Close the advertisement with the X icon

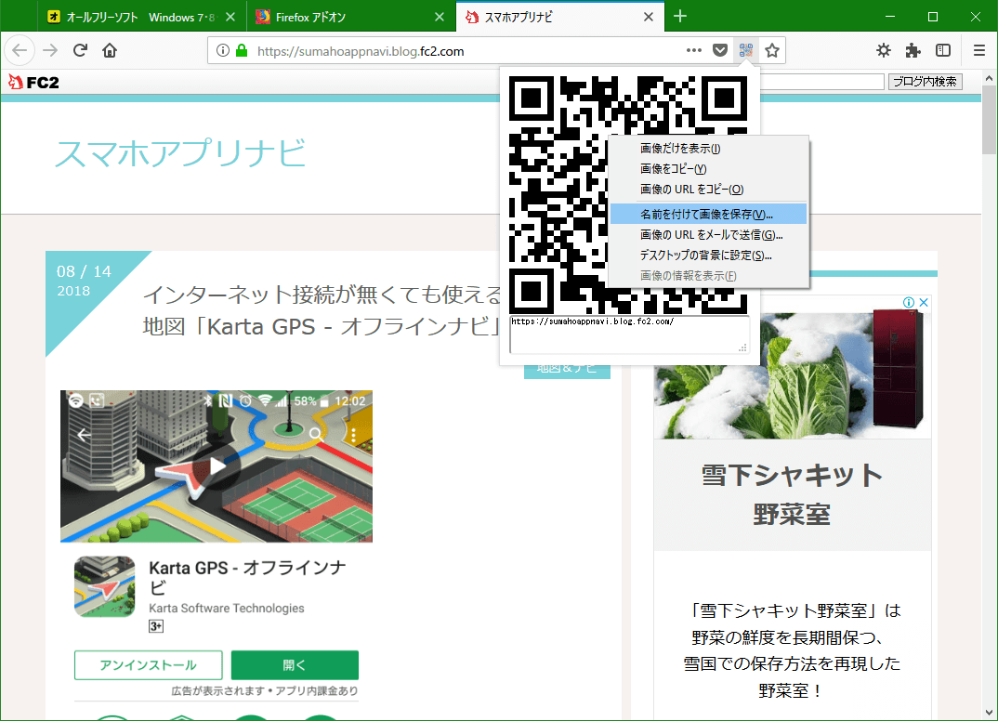(924, 302)
